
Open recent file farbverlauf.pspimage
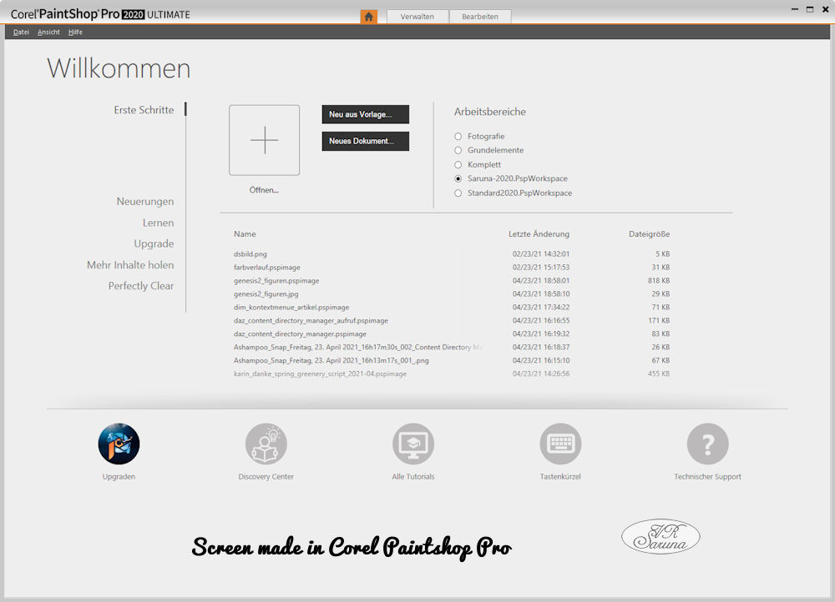coord(267,268)
